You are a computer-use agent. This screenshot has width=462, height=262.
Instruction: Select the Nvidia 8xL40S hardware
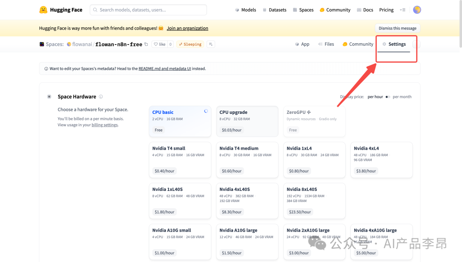coord(314,201)
